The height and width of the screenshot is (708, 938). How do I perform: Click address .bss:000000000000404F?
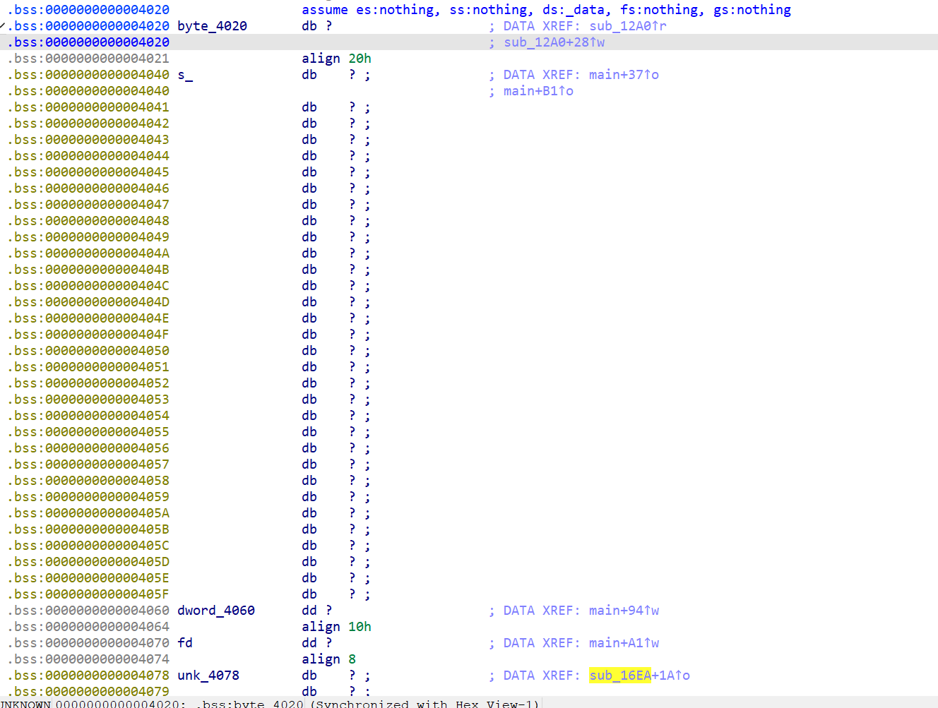click(x=88, y=335)
